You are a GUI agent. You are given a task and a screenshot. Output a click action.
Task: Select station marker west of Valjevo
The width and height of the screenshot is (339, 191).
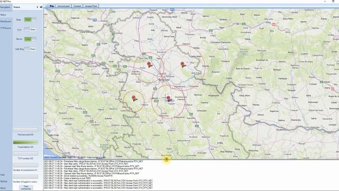click(x=134, y=98)
